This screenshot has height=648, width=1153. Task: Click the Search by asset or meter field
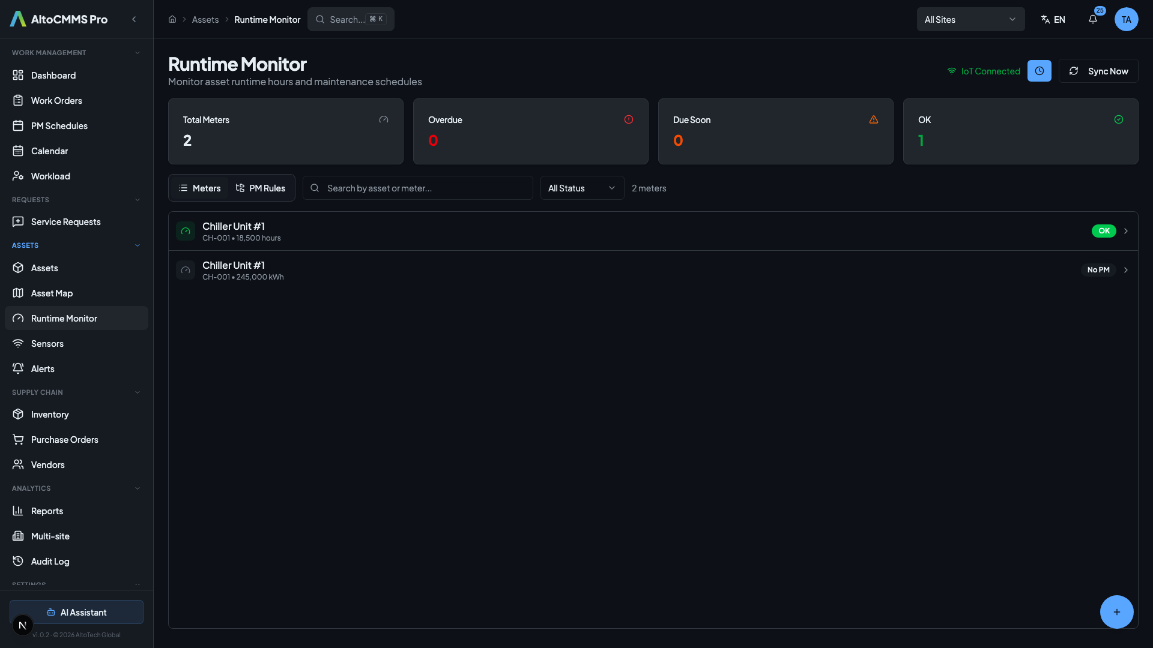(x=418, y=188)
